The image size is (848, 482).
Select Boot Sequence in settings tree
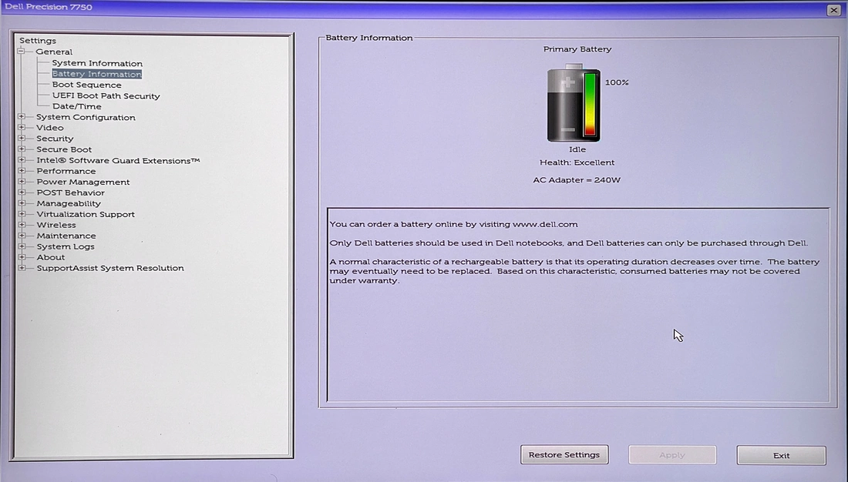point(86,85)
